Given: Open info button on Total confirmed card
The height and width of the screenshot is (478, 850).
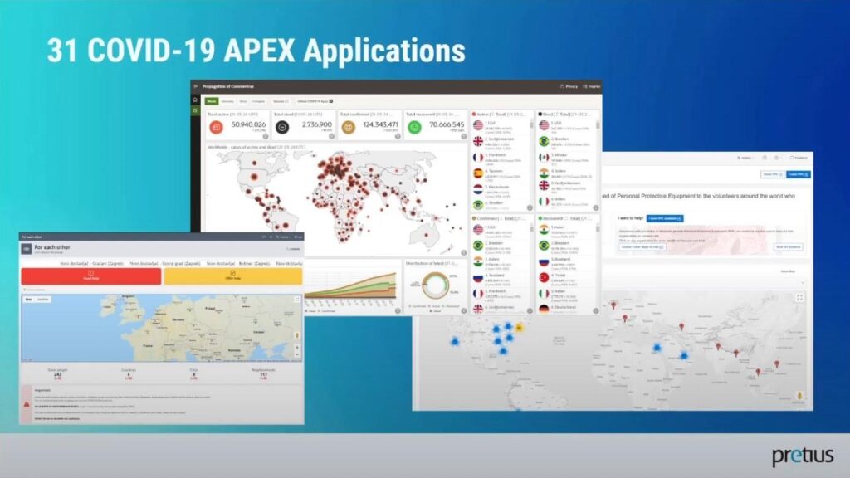Looking at the screenshot, I should click(398, 137).
